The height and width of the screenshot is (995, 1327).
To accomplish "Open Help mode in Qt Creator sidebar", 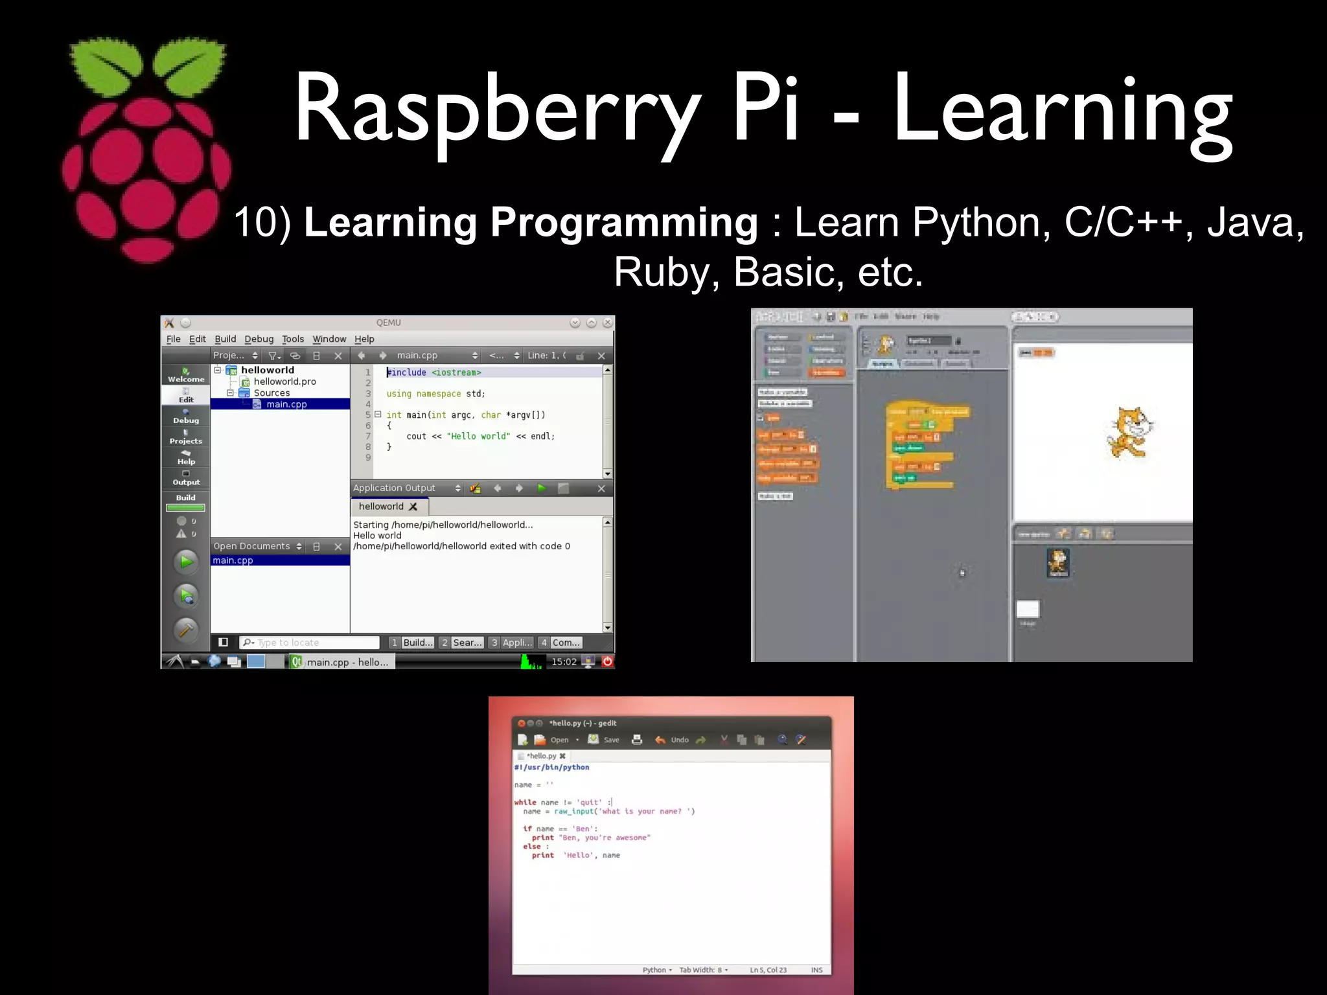I will (x=186, y=458).
